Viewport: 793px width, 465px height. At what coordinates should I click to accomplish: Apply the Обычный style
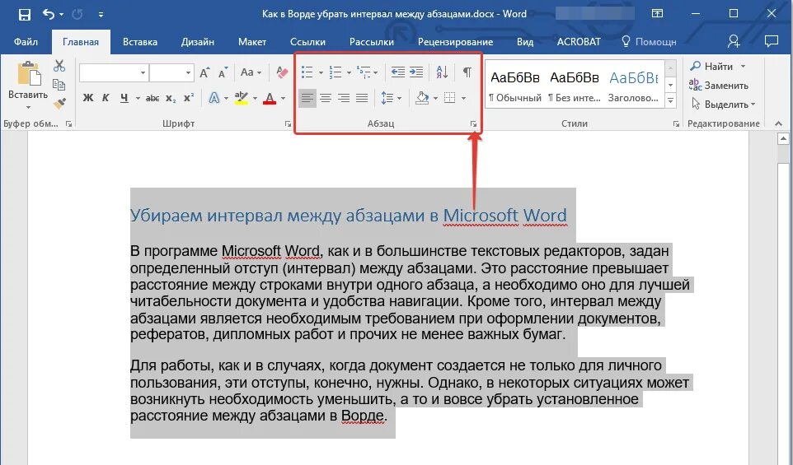(515, 85)
